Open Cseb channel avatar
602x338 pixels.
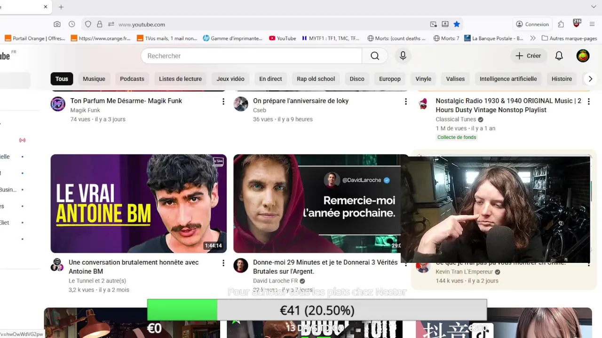(x=241, y=104)
